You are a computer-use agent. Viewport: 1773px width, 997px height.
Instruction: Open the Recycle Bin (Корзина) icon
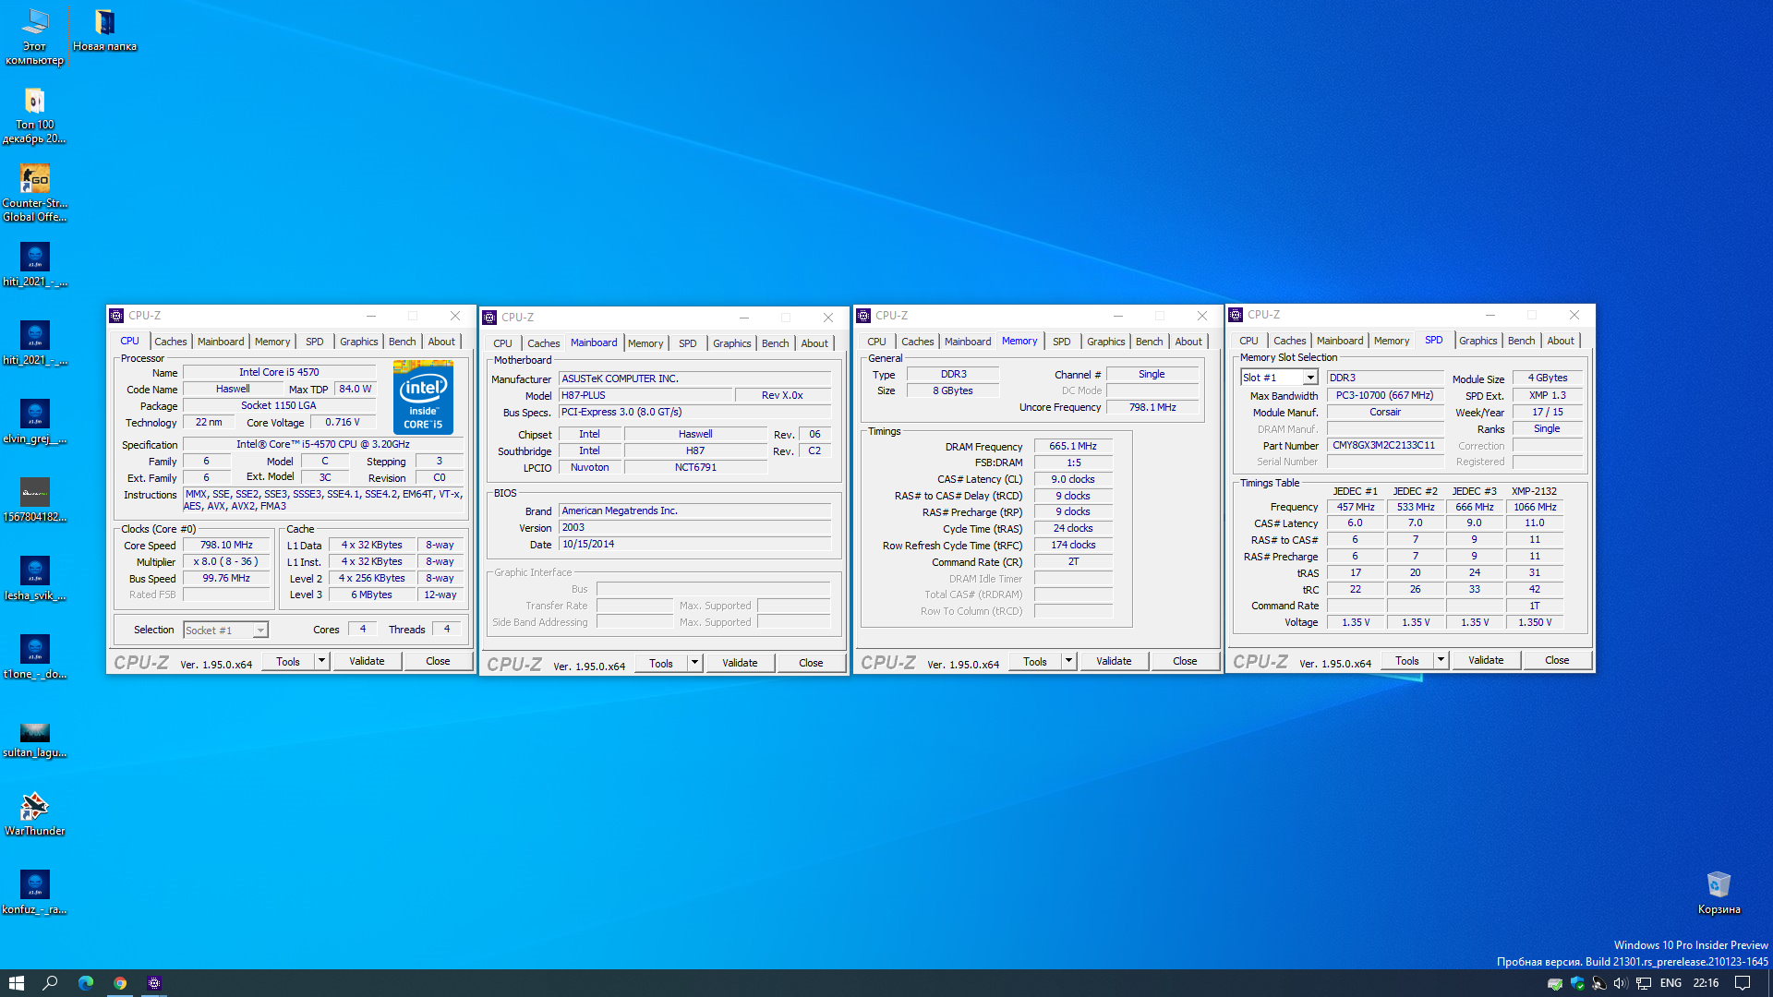click(x=1718, y=885)
